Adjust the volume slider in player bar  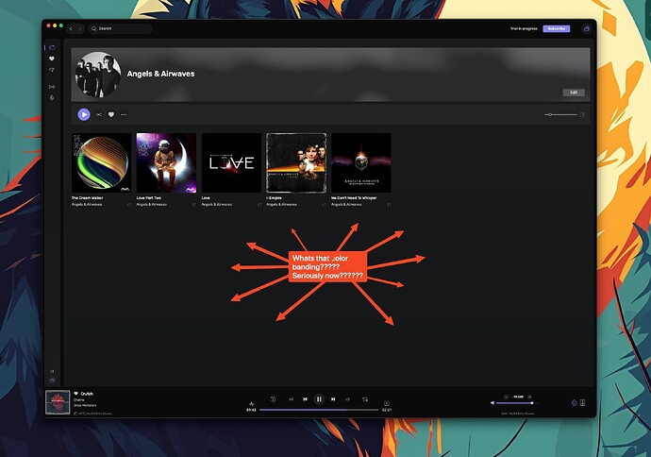click(x=517, y=402)
